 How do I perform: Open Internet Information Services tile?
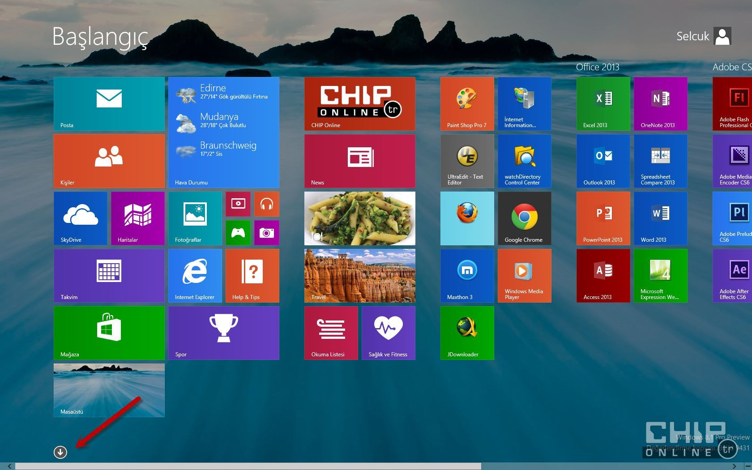click(525, 104)
